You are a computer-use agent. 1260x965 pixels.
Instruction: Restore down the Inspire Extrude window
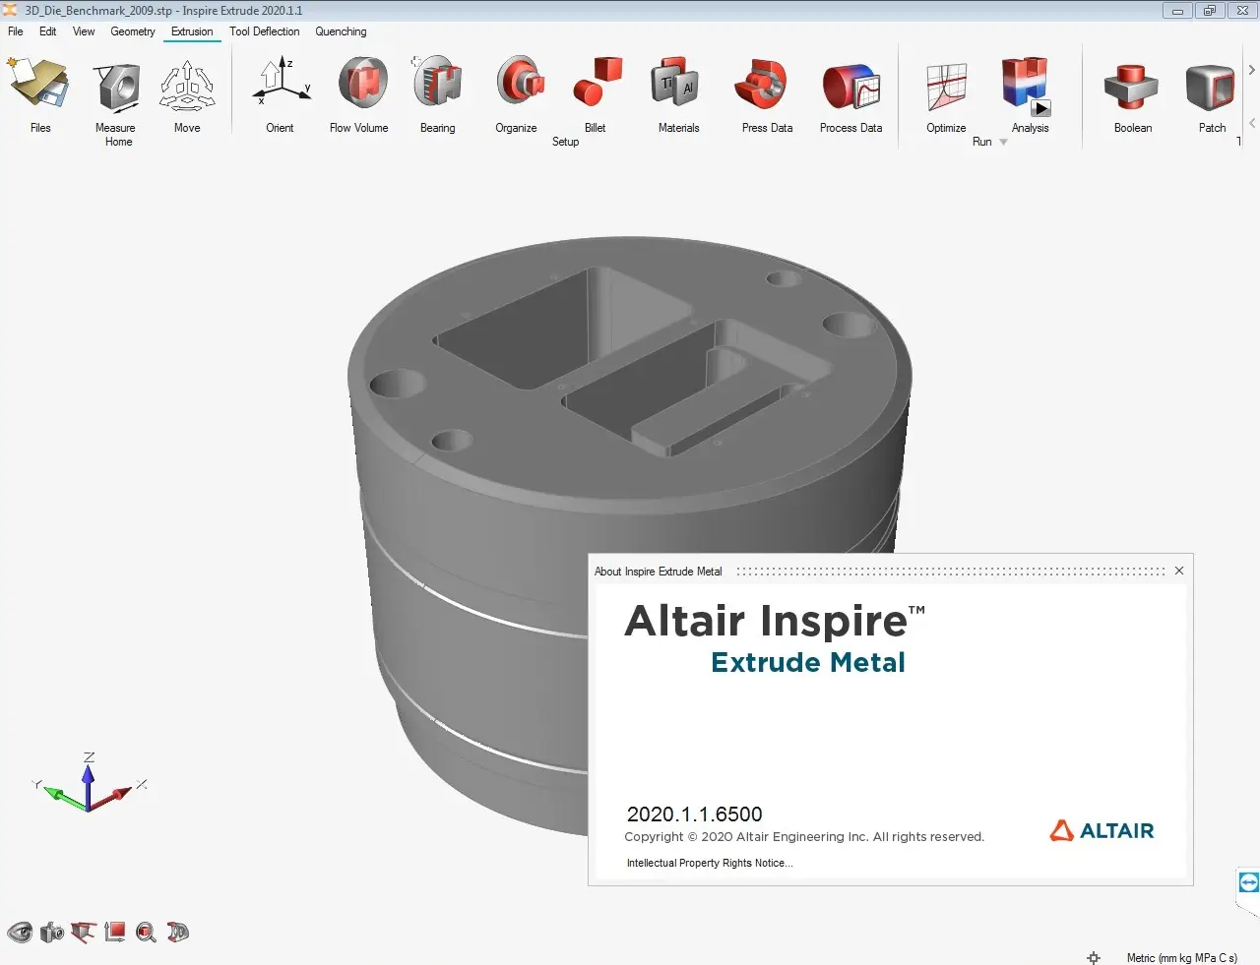[x=1210, y=11]
